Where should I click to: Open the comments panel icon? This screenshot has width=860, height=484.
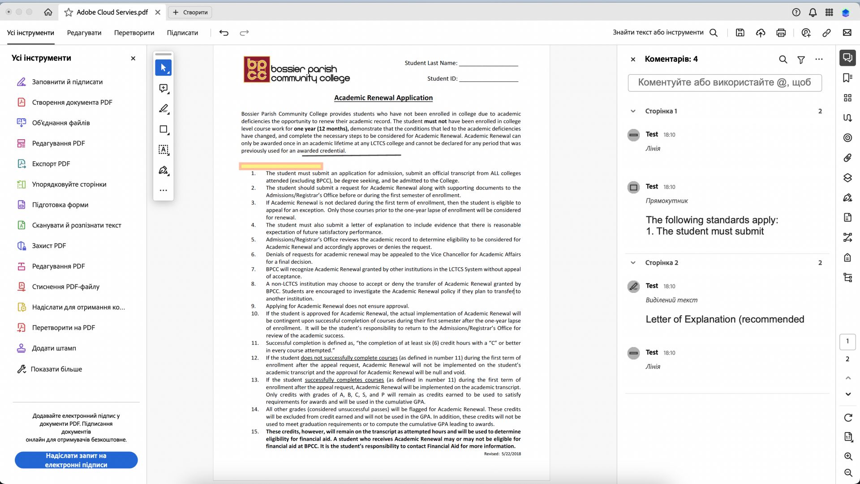click(847, 58)
